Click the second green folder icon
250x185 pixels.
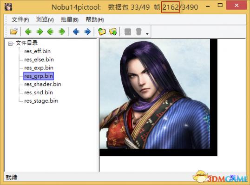click(113, 31)
